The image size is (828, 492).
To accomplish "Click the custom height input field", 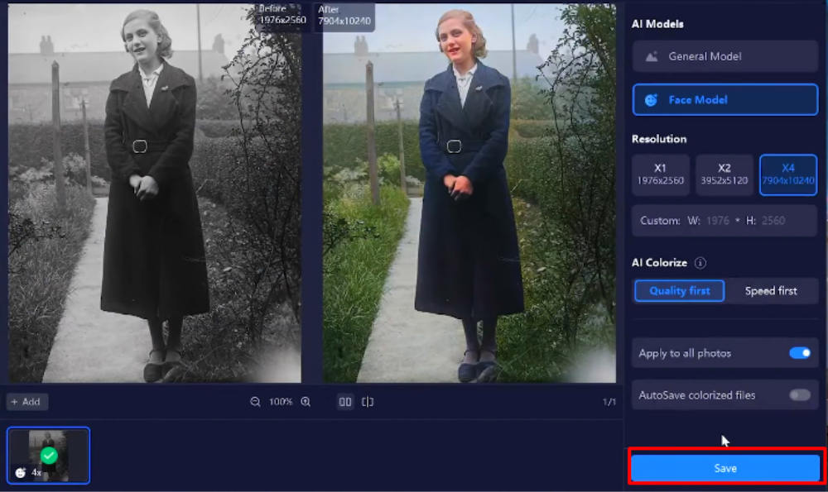I will point(772,221).
